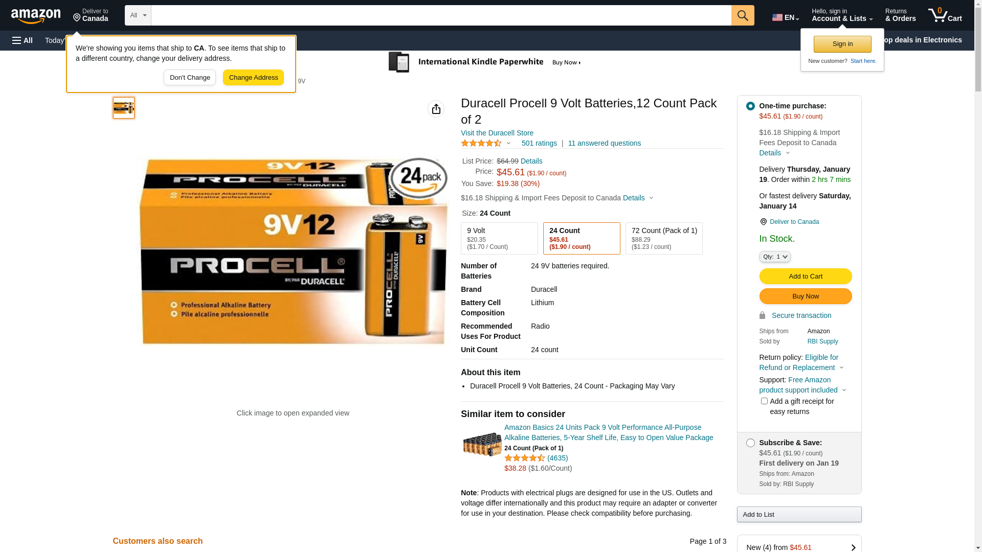Select One-time purchase radio button
This screenshot has width=982, height=552.
(750, 106)
